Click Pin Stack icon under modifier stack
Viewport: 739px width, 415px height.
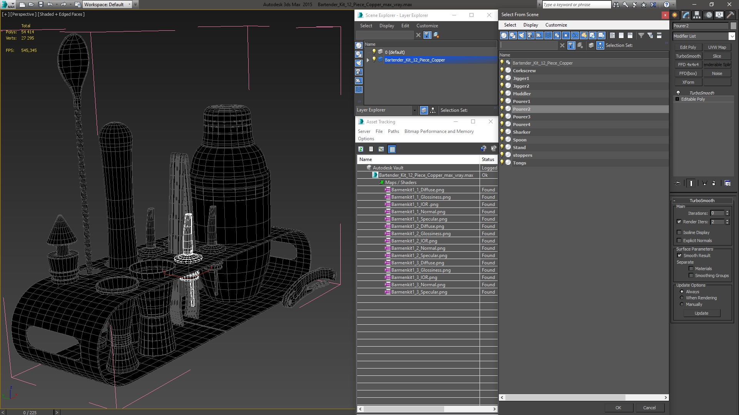coord(678,183)
